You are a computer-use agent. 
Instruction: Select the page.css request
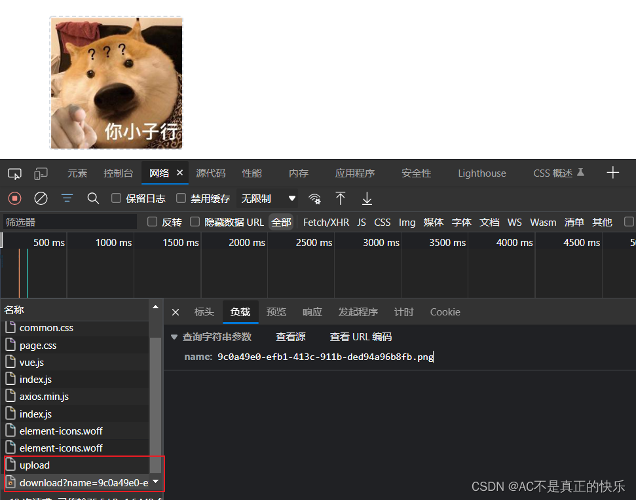click(x=76, y=345)
